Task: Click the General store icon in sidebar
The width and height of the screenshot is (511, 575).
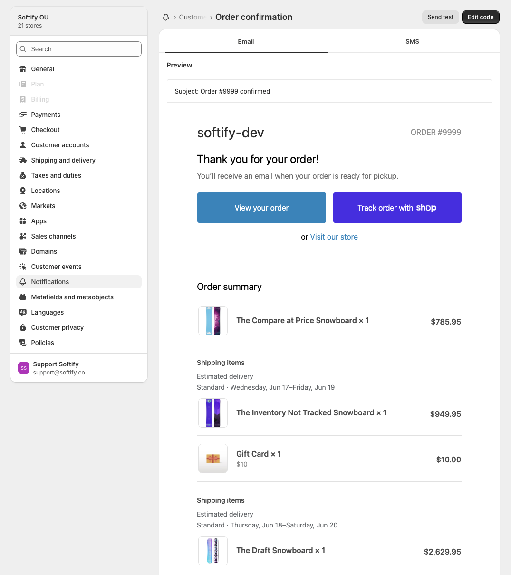Action: [23, 69]
